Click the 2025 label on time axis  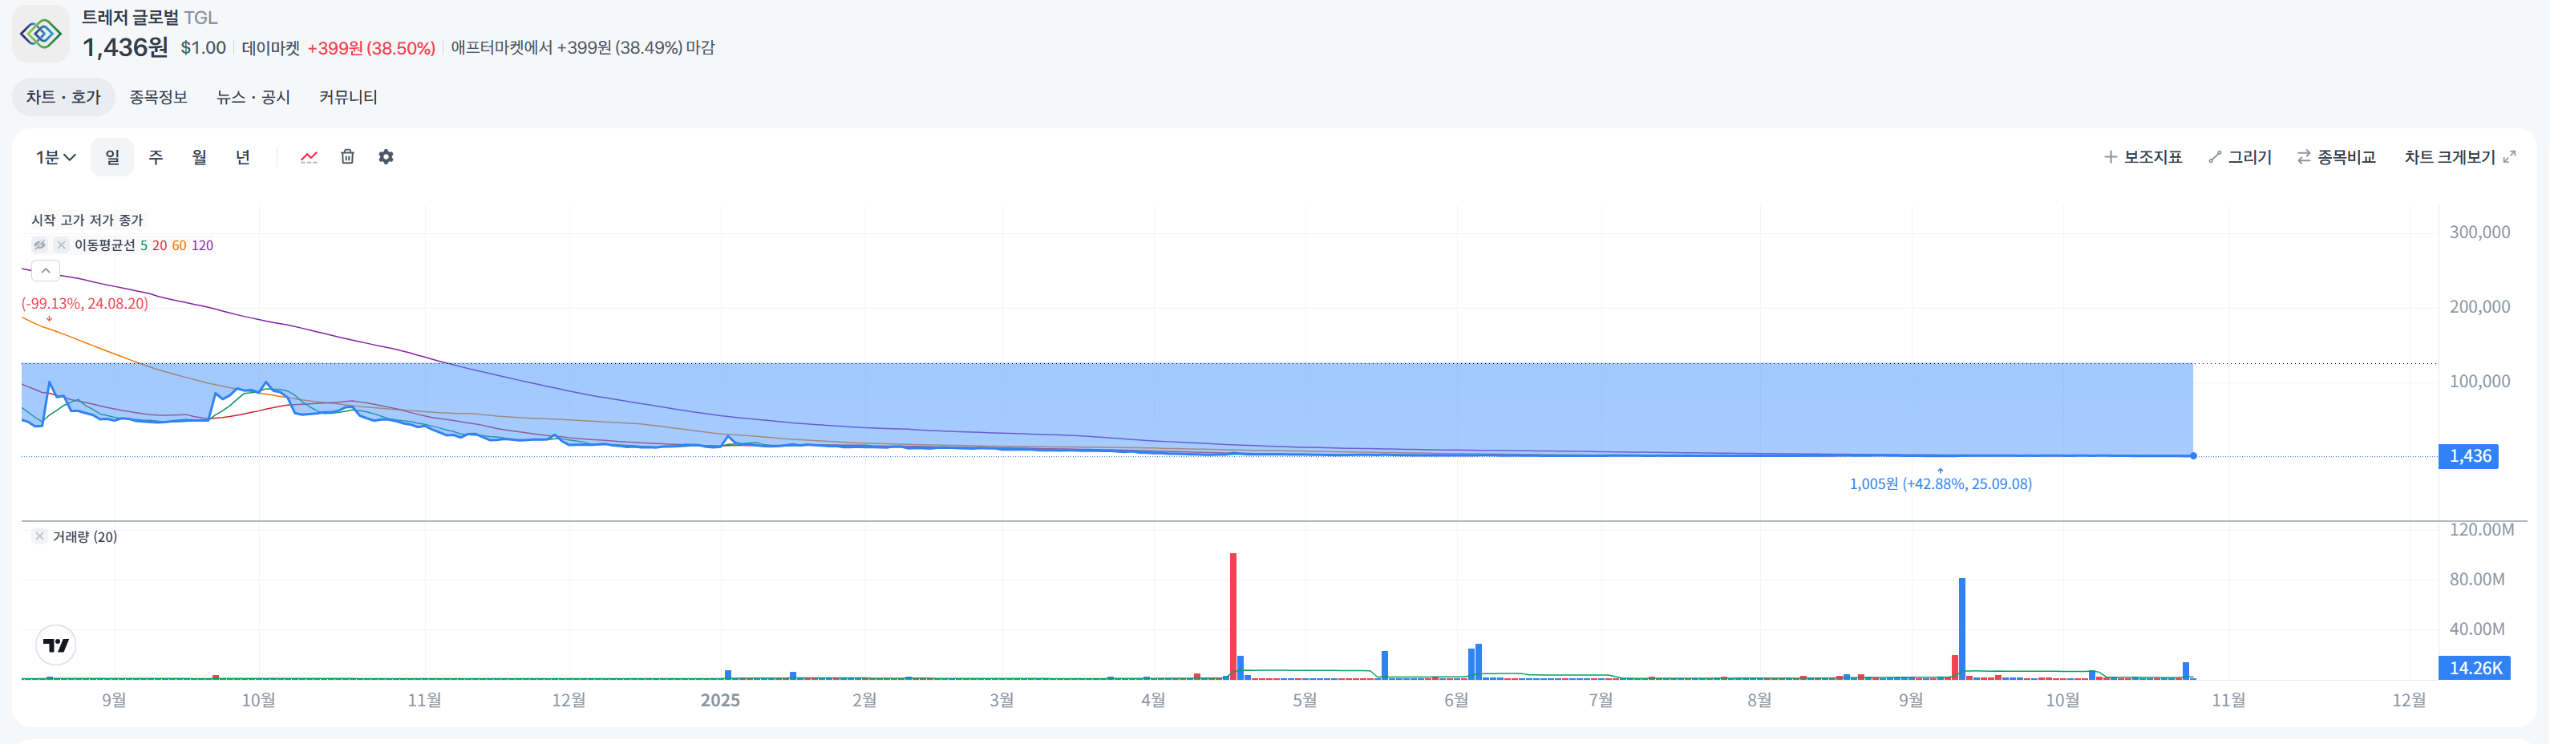tap(721, 701)
